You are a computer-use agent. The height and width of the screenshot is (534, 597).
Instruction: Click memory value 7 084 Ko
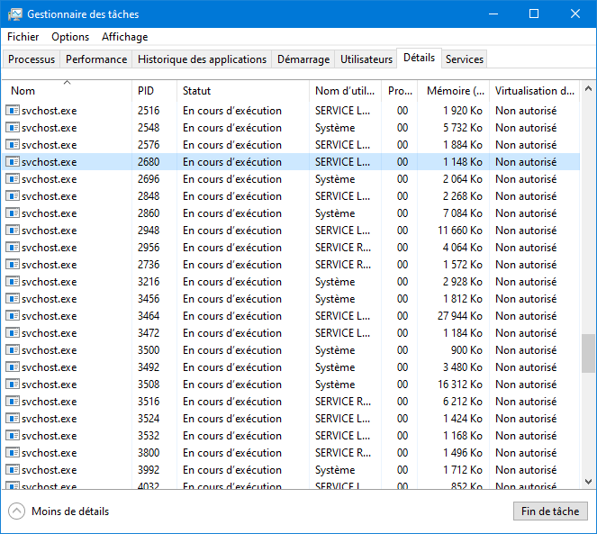(x=462, y=213)
